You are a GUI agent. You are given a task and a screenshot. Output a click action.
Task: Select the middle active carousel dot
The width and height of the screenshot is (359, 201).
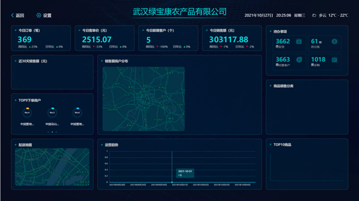(x=52, y=132)
